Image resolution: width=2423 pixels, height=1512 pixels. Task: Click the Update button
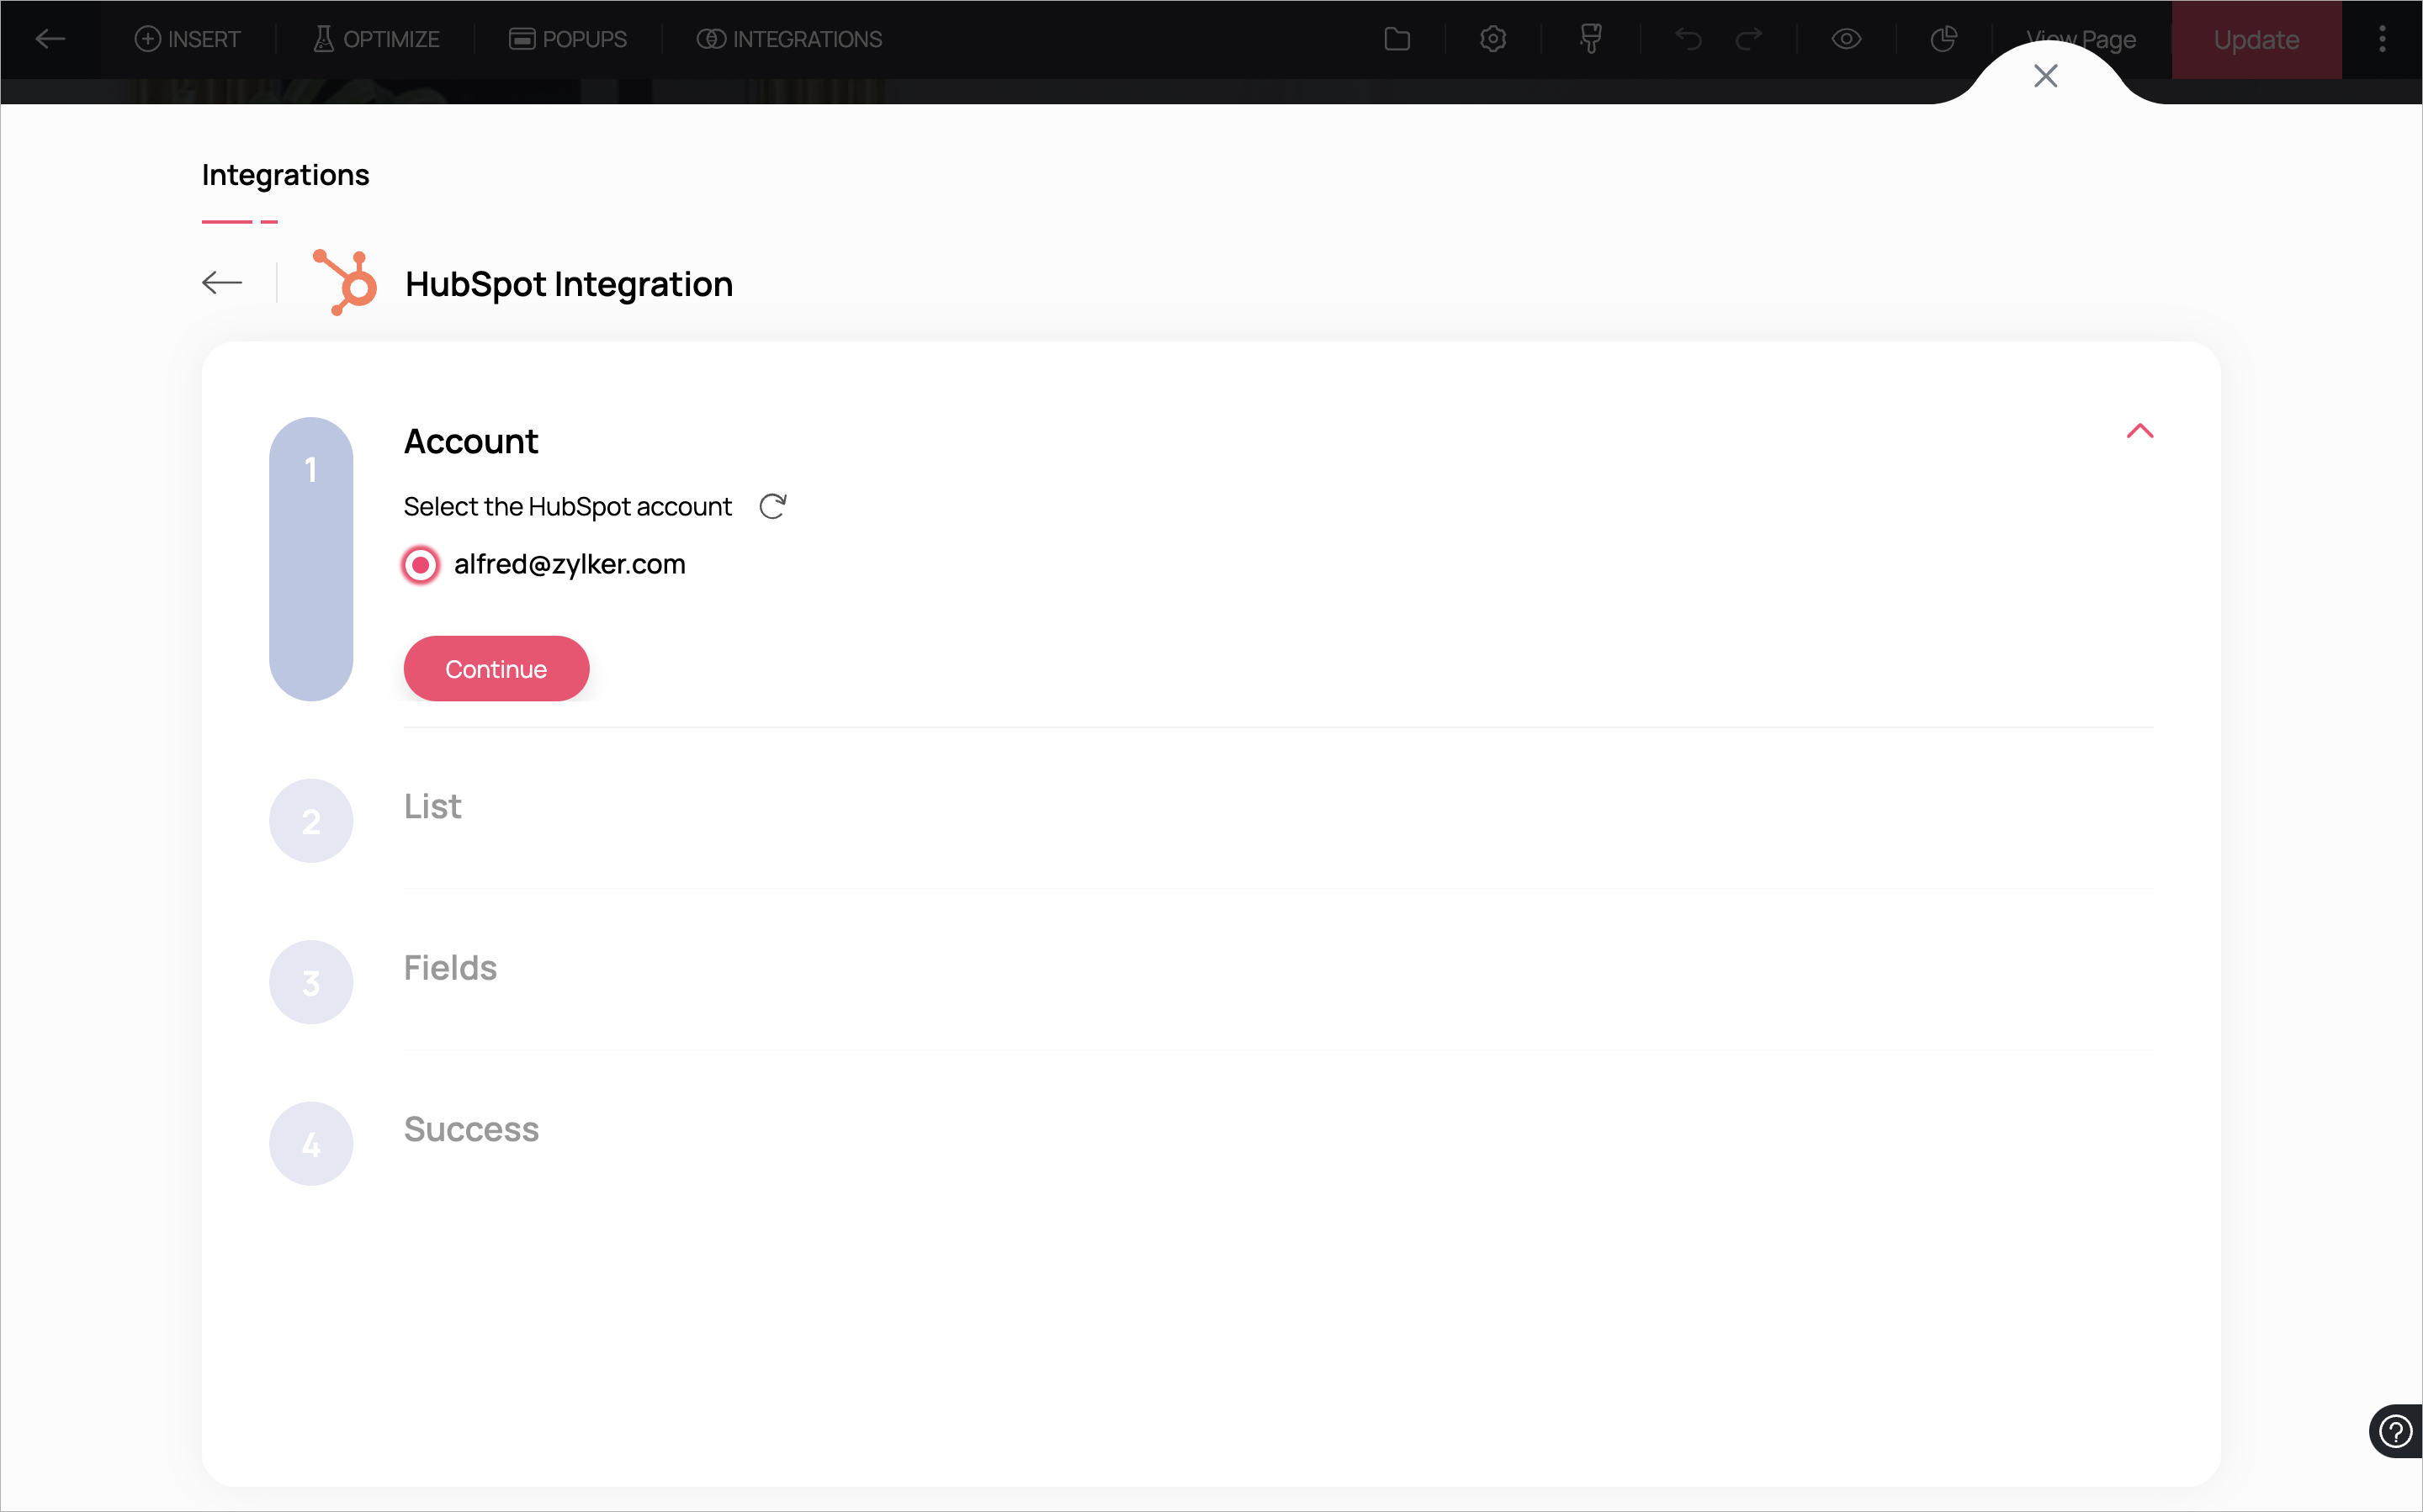click(x=2256, y=39)
